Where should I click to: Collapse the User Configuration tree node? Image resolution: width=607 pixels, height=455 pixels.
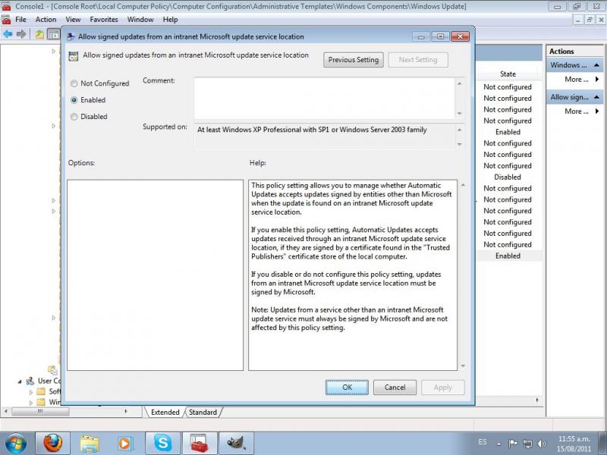click(x=20, y=381)
